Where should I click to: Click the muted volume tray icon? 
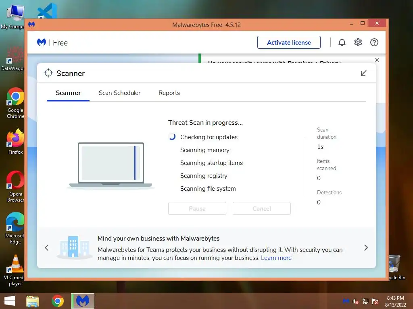tap(356, 301)
